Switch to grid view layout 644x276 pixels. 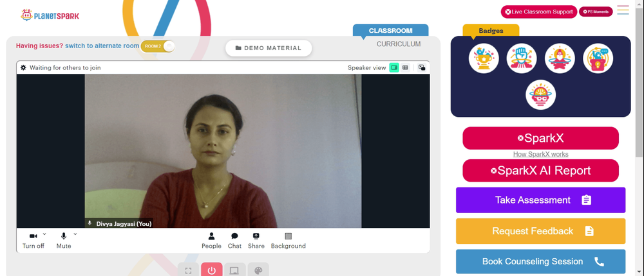(405, 67)
